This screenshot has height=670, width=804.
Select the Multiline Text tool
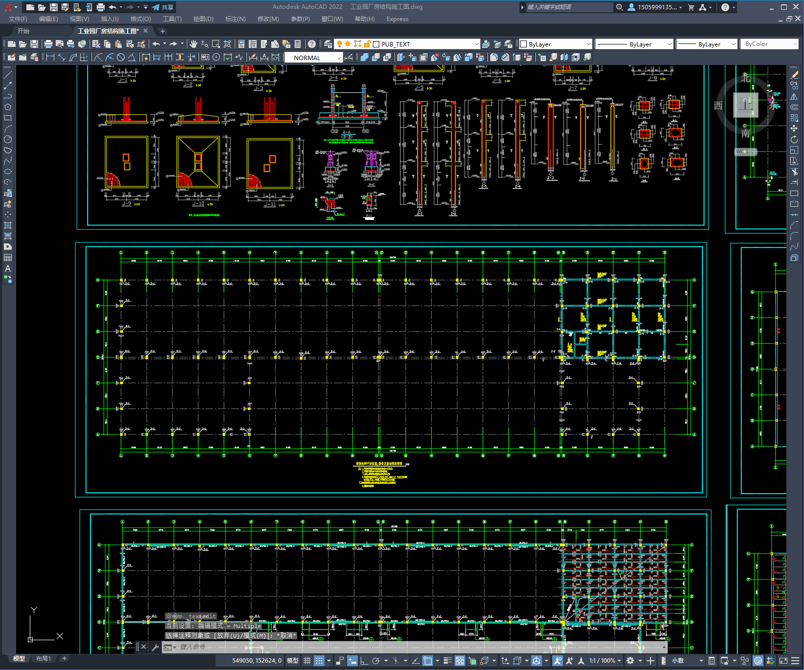click(8, 268)
